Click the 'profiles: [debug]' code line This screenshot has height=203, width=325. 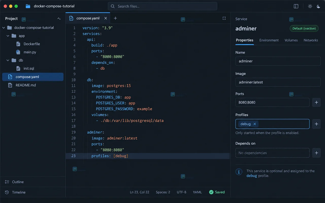tap(110, 156)
